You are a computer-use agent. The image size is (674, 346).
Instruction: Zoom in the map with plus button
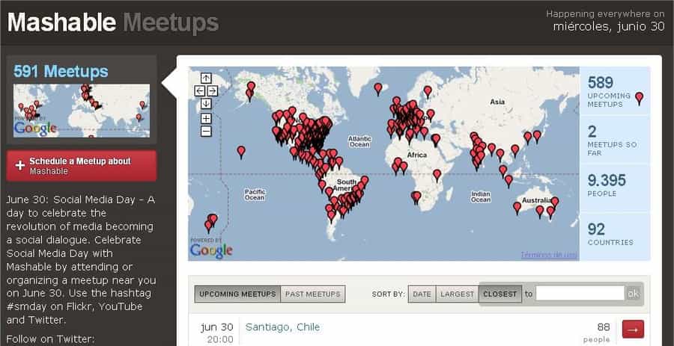point(206,118)
